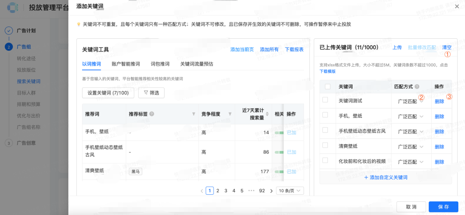Open match type dropdown for uploaded 清爽壁纸

[x=411, y=147]
